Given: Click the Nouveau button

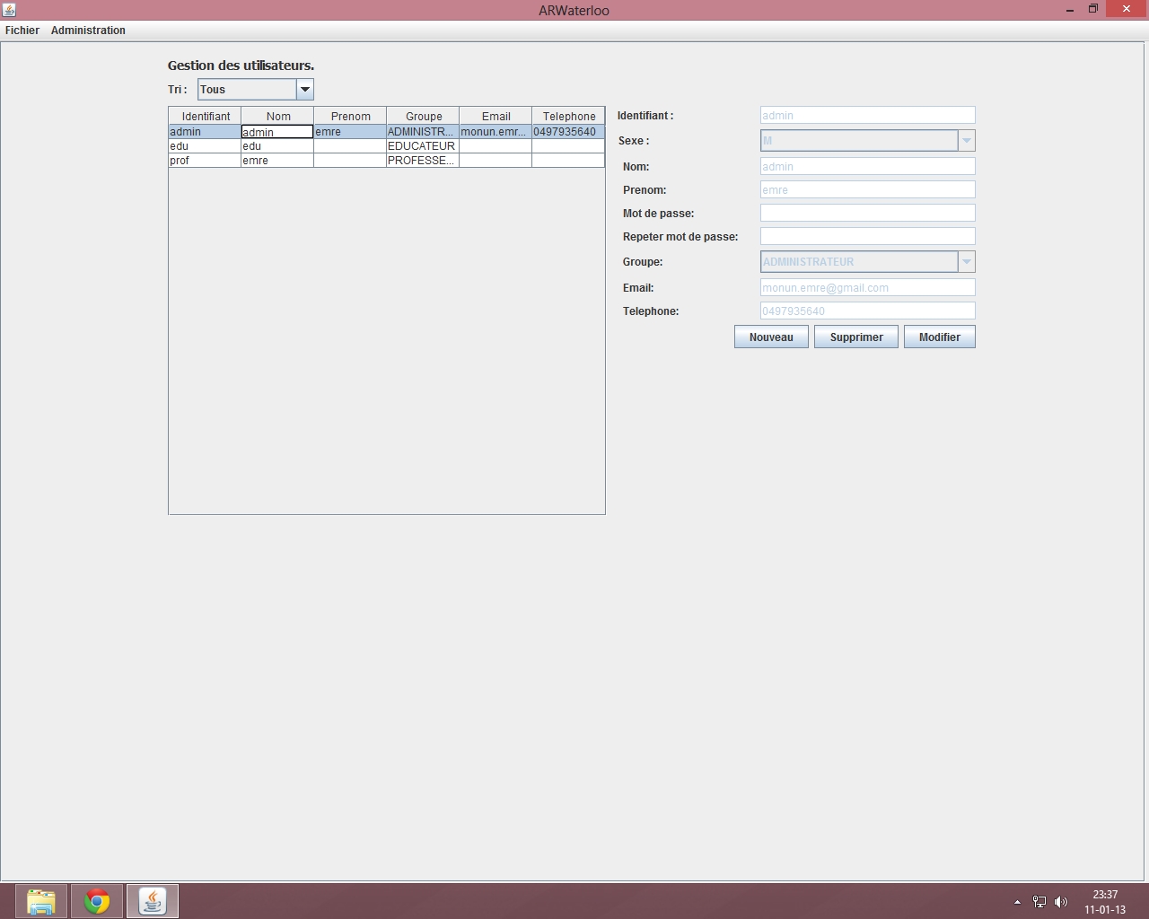Looking at the screenshot, I should click(771, 337).
